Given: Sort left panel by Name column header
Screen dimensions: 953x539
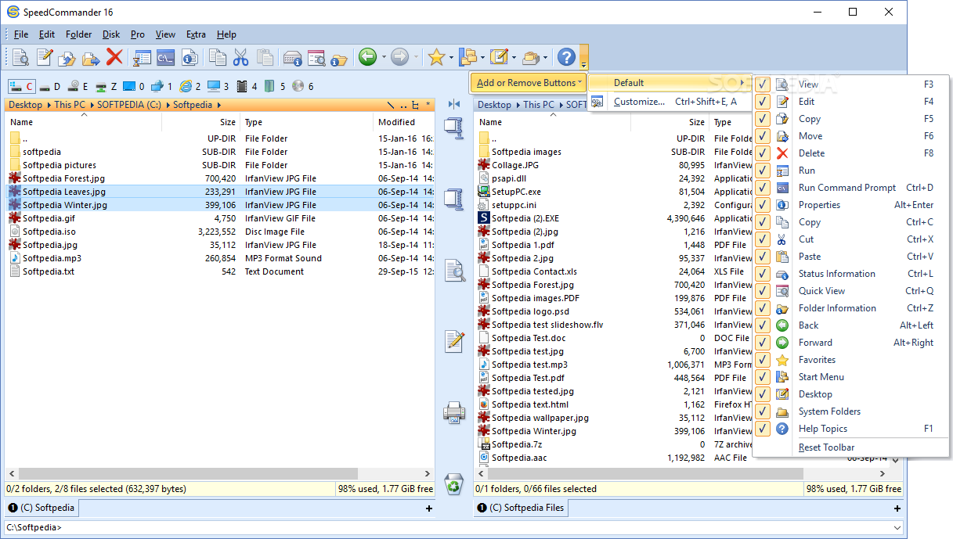Looking at the screenshot, I should point(83,122).
